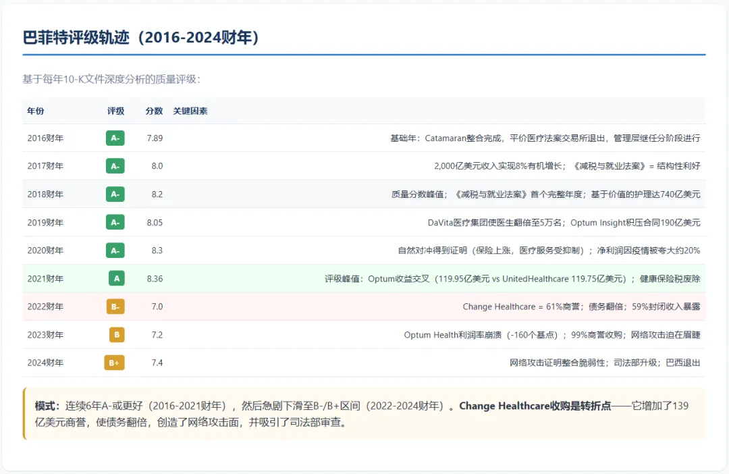The image size is (729, 474).
Task: Click the A- rating badge for 2018财年
Action: (x=115, y=194)
